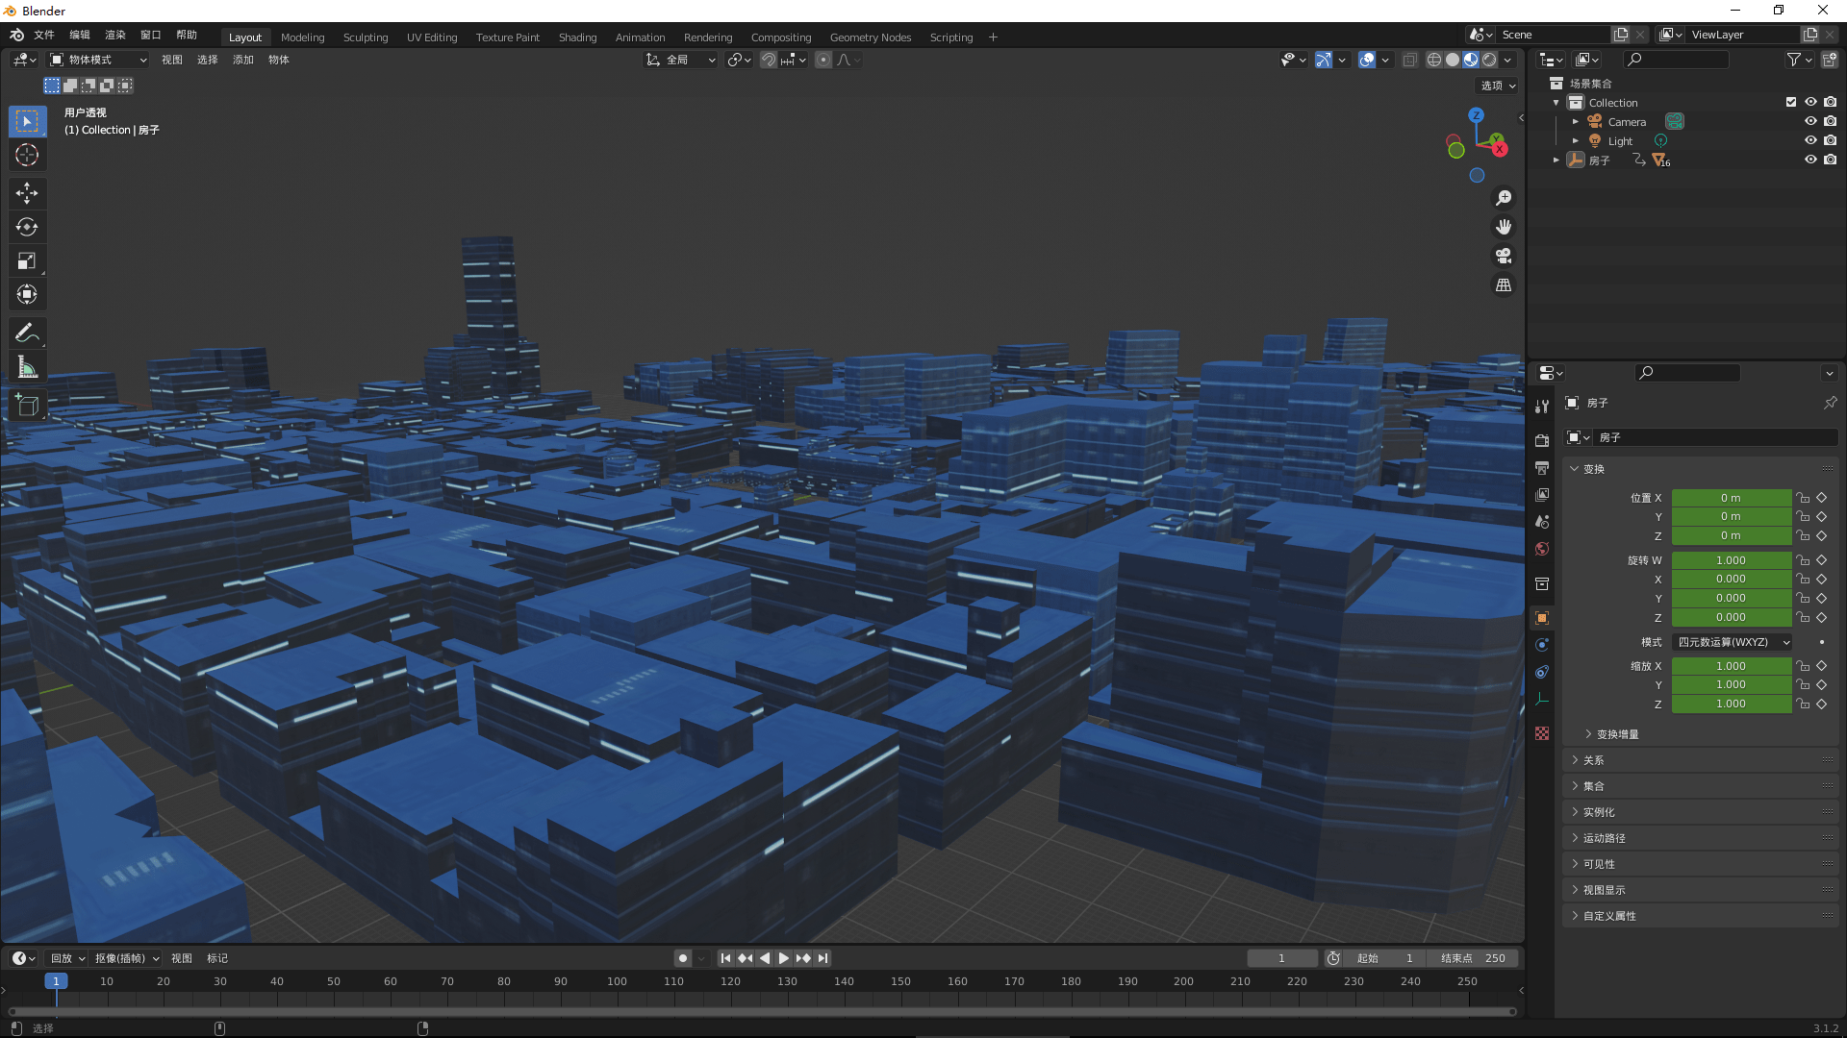
Task: Click the 结束点 250 frame field
Action: [x=1473, y=958]
